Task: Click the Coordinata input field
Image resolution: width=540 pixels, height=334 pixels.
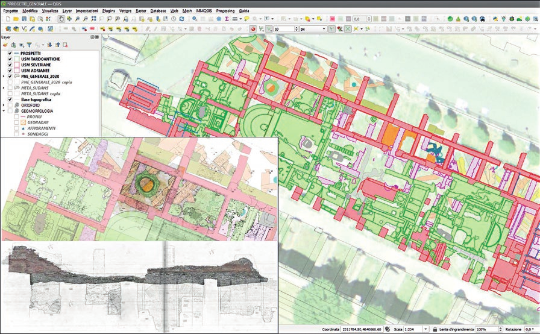Action: tap(362, 330)
